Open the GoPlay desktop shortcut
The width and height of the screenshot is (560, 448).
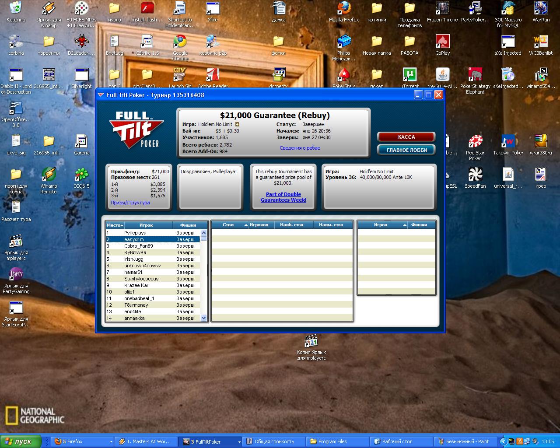(x=442, y=42)
